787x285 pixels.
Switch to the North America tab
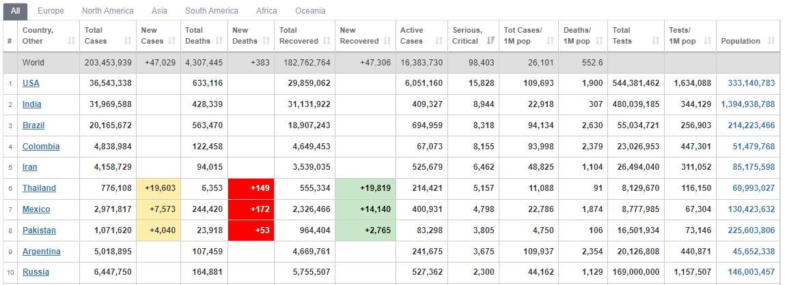(x=108, y=10)
